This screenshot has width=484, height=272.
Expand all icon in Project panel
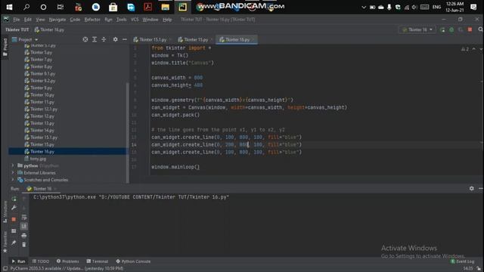point(95,39)
